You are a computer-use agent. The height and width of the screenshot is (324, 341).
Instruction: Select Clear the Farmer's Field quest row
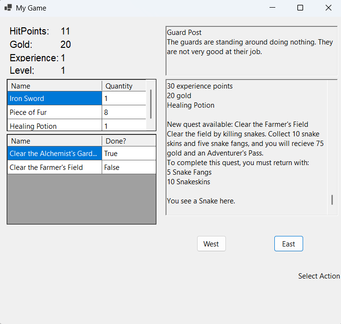(x=54, y=168)
